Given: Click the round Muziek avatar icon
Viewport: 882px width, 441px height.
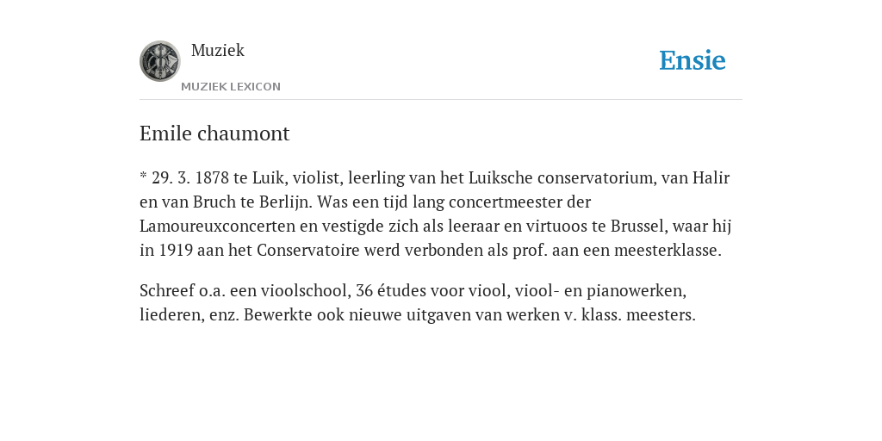Looking at the screenshot, I should pos(159,61).
